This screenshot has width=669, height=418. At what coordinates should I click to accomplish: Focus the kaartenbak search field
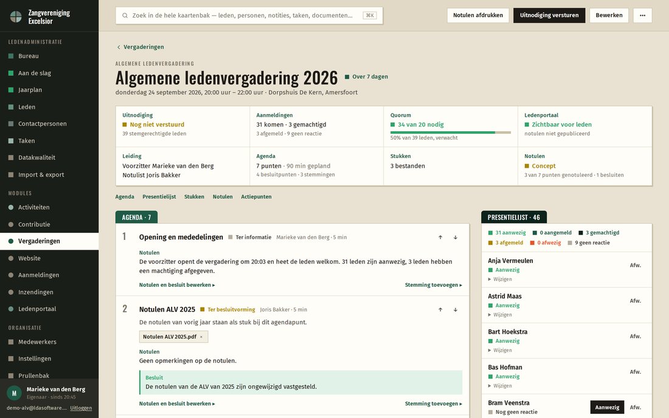249,15
